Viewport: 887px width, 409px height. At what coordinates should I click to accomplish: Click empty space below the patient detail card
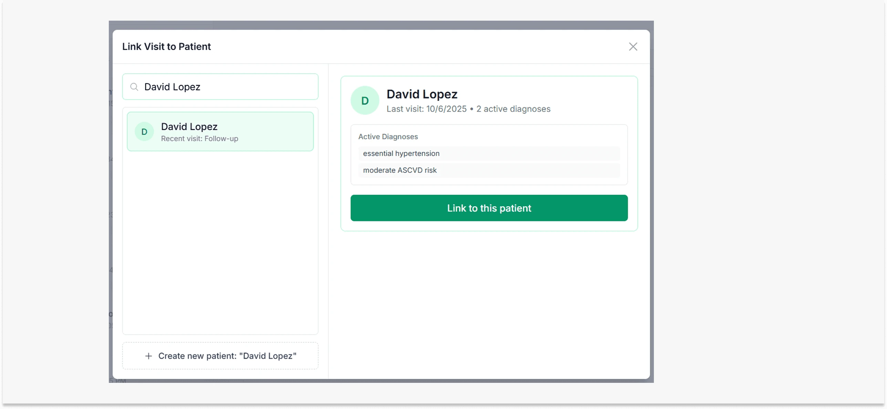click(489, 303)
